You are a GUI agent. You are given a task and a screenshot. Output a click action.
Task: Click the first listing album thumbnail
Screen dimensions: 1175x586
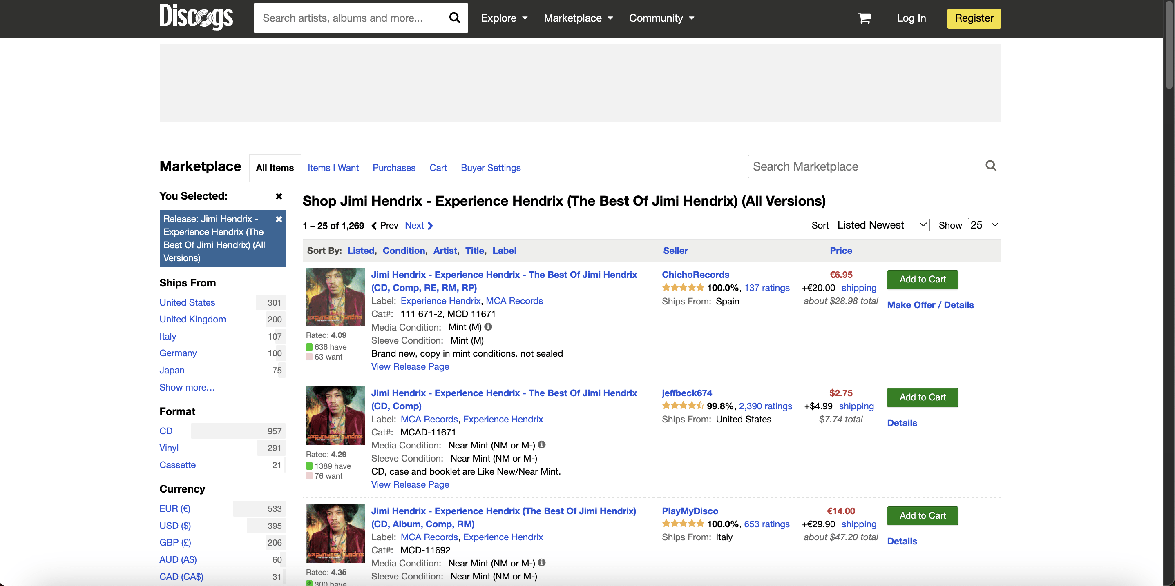click(x=335, y=297)
